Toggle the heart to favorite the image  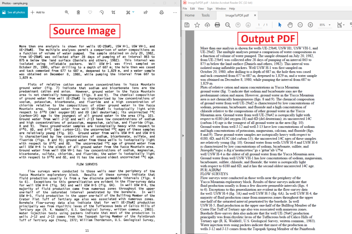[90, 12]
